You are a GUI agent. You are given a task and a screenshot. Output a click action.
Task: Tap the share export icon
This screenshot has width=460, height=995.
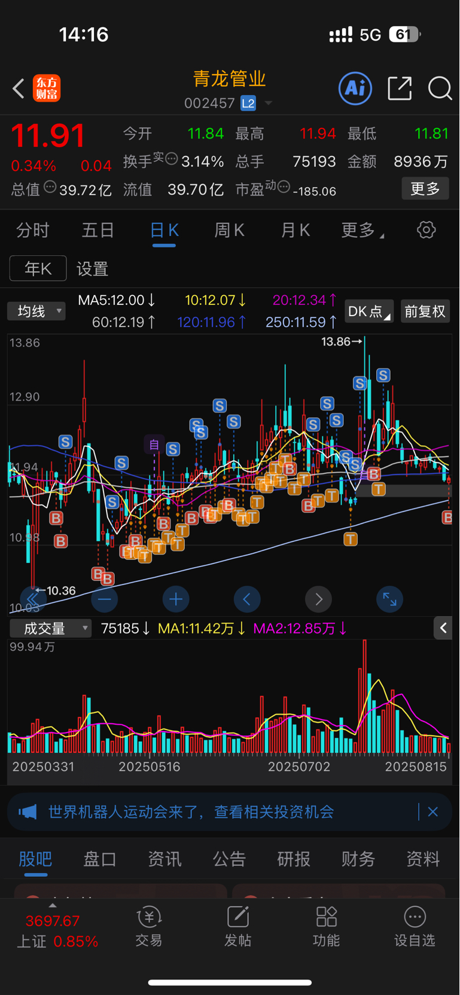[x=400, y=88]
